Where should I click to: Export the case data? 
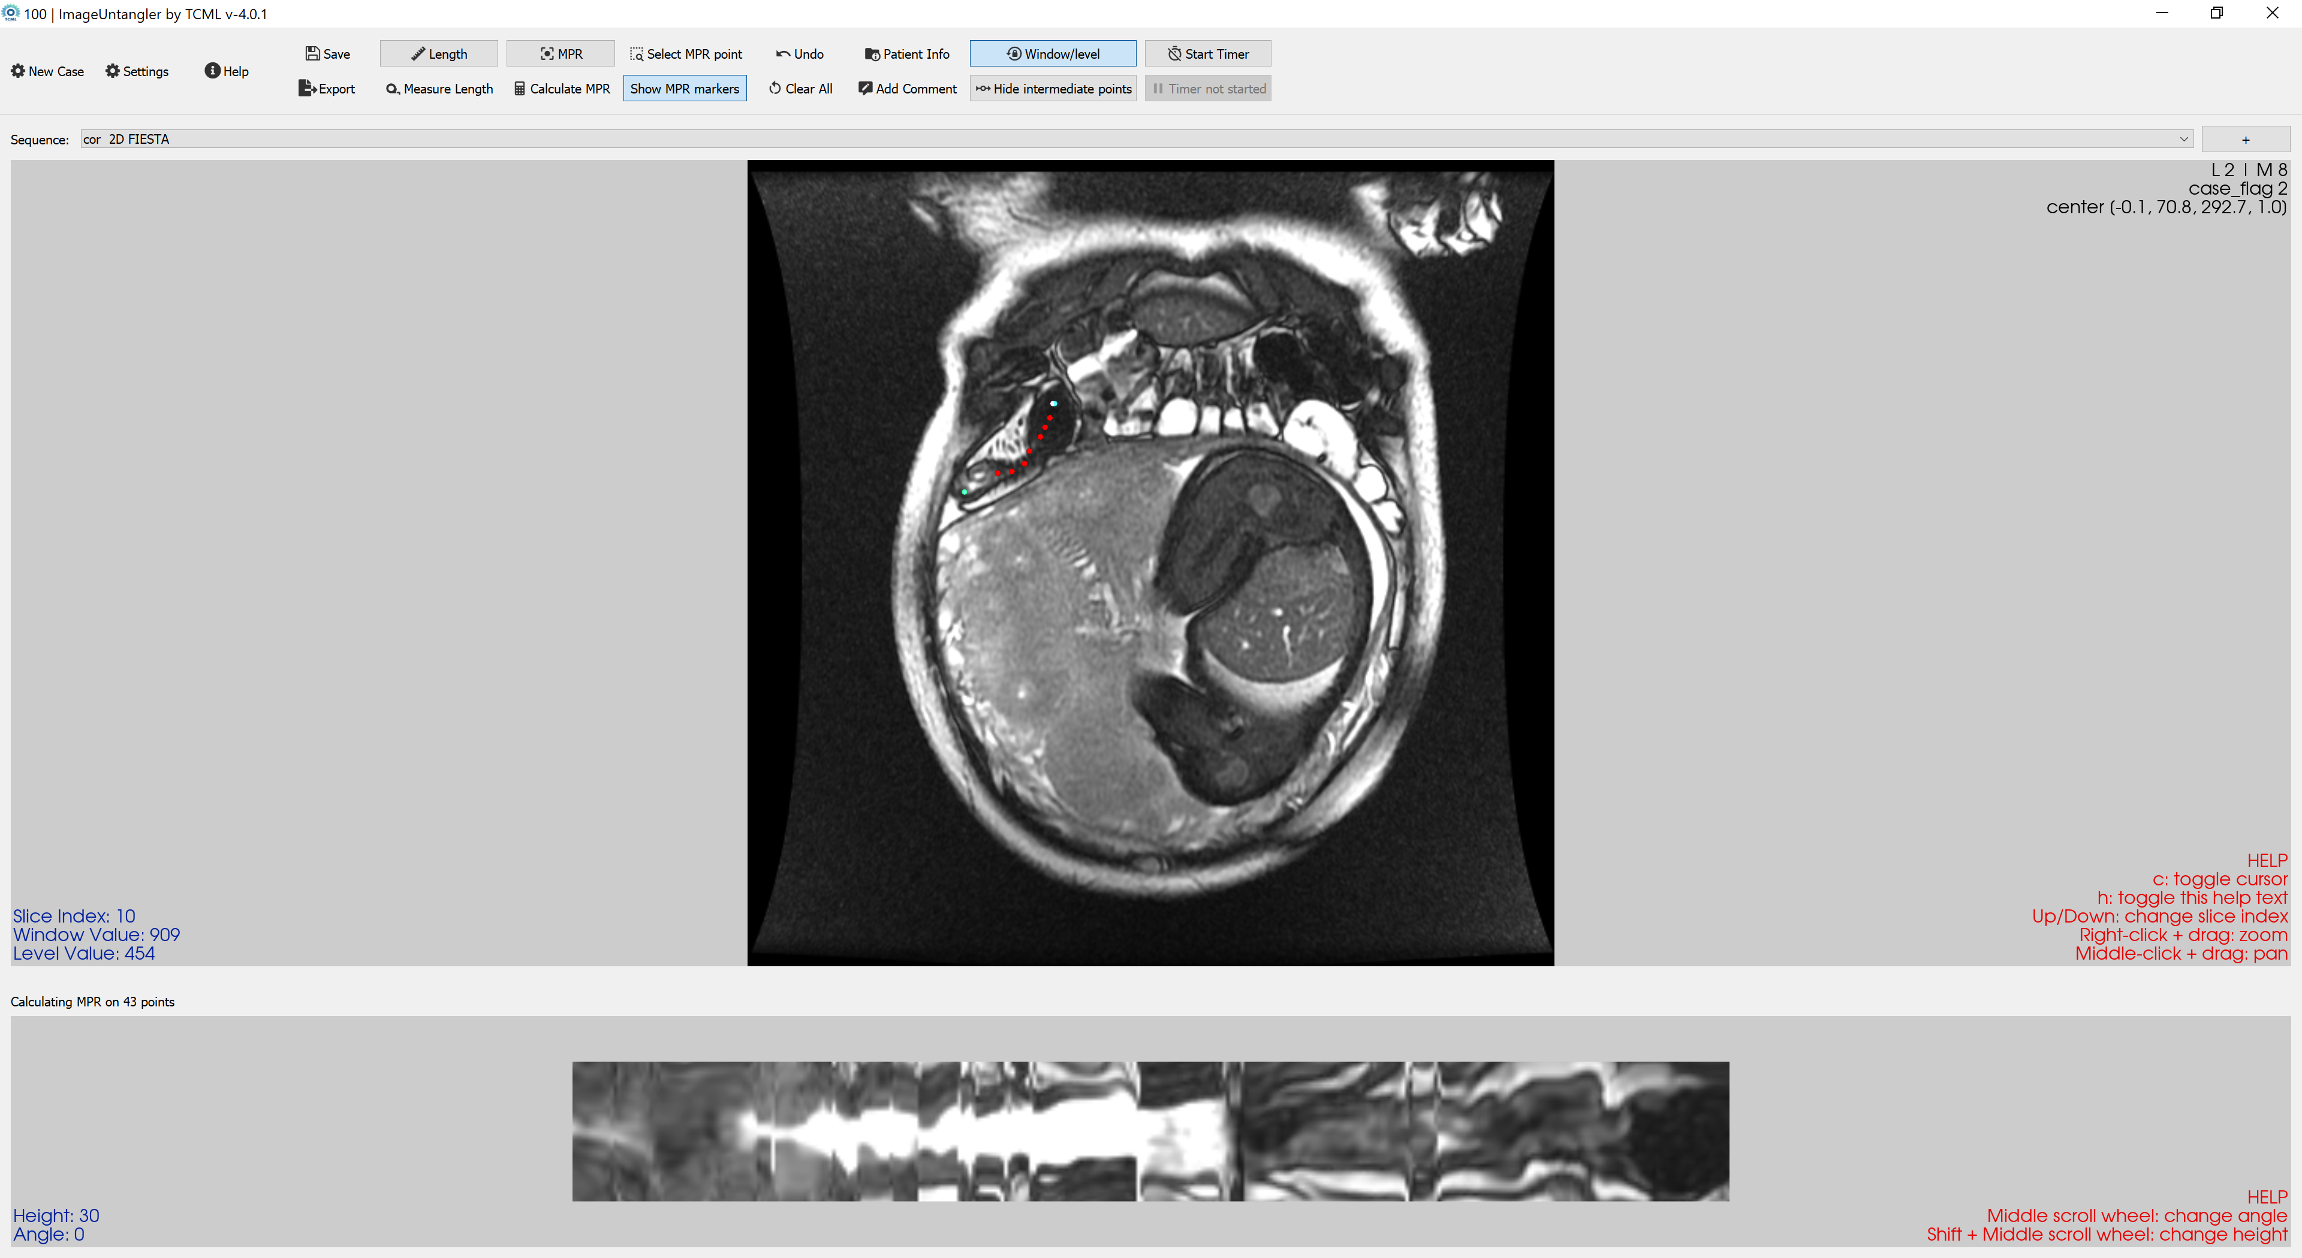(326, 89)
